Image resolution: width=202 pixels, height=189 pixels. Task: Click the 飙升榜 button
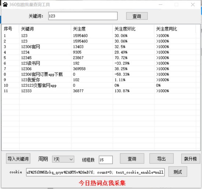190,159
